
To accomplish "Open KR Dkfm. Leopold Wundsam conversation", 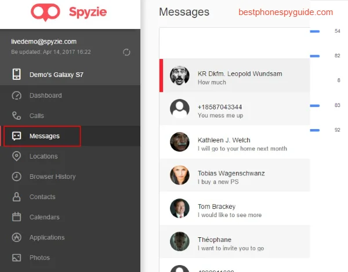I will pos(234,75).
